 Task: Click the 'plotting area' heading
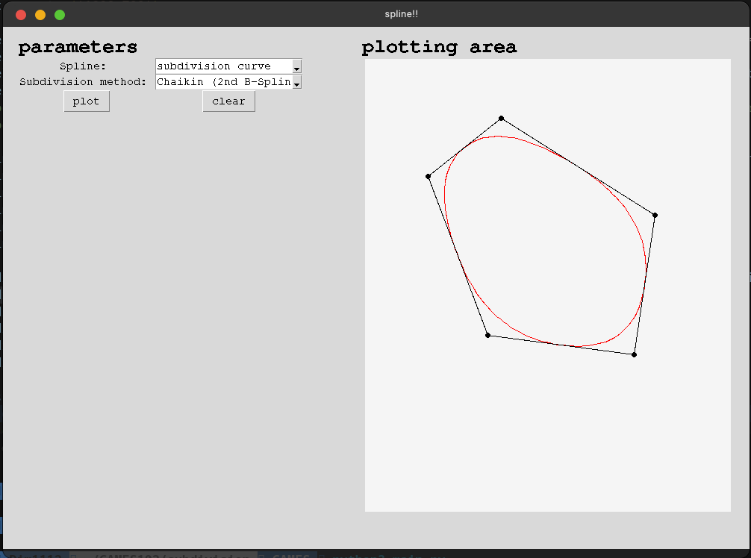[439, 47]
